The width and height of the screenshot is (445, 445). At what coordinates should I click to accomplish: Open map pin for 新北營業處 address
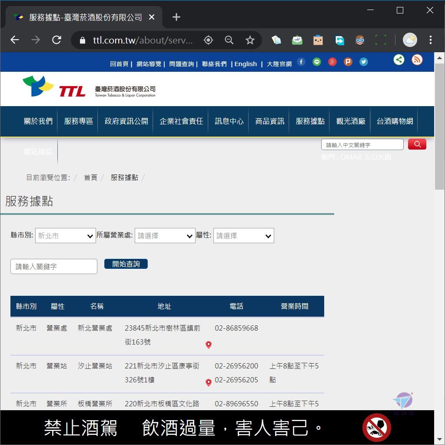pos(209,345)
